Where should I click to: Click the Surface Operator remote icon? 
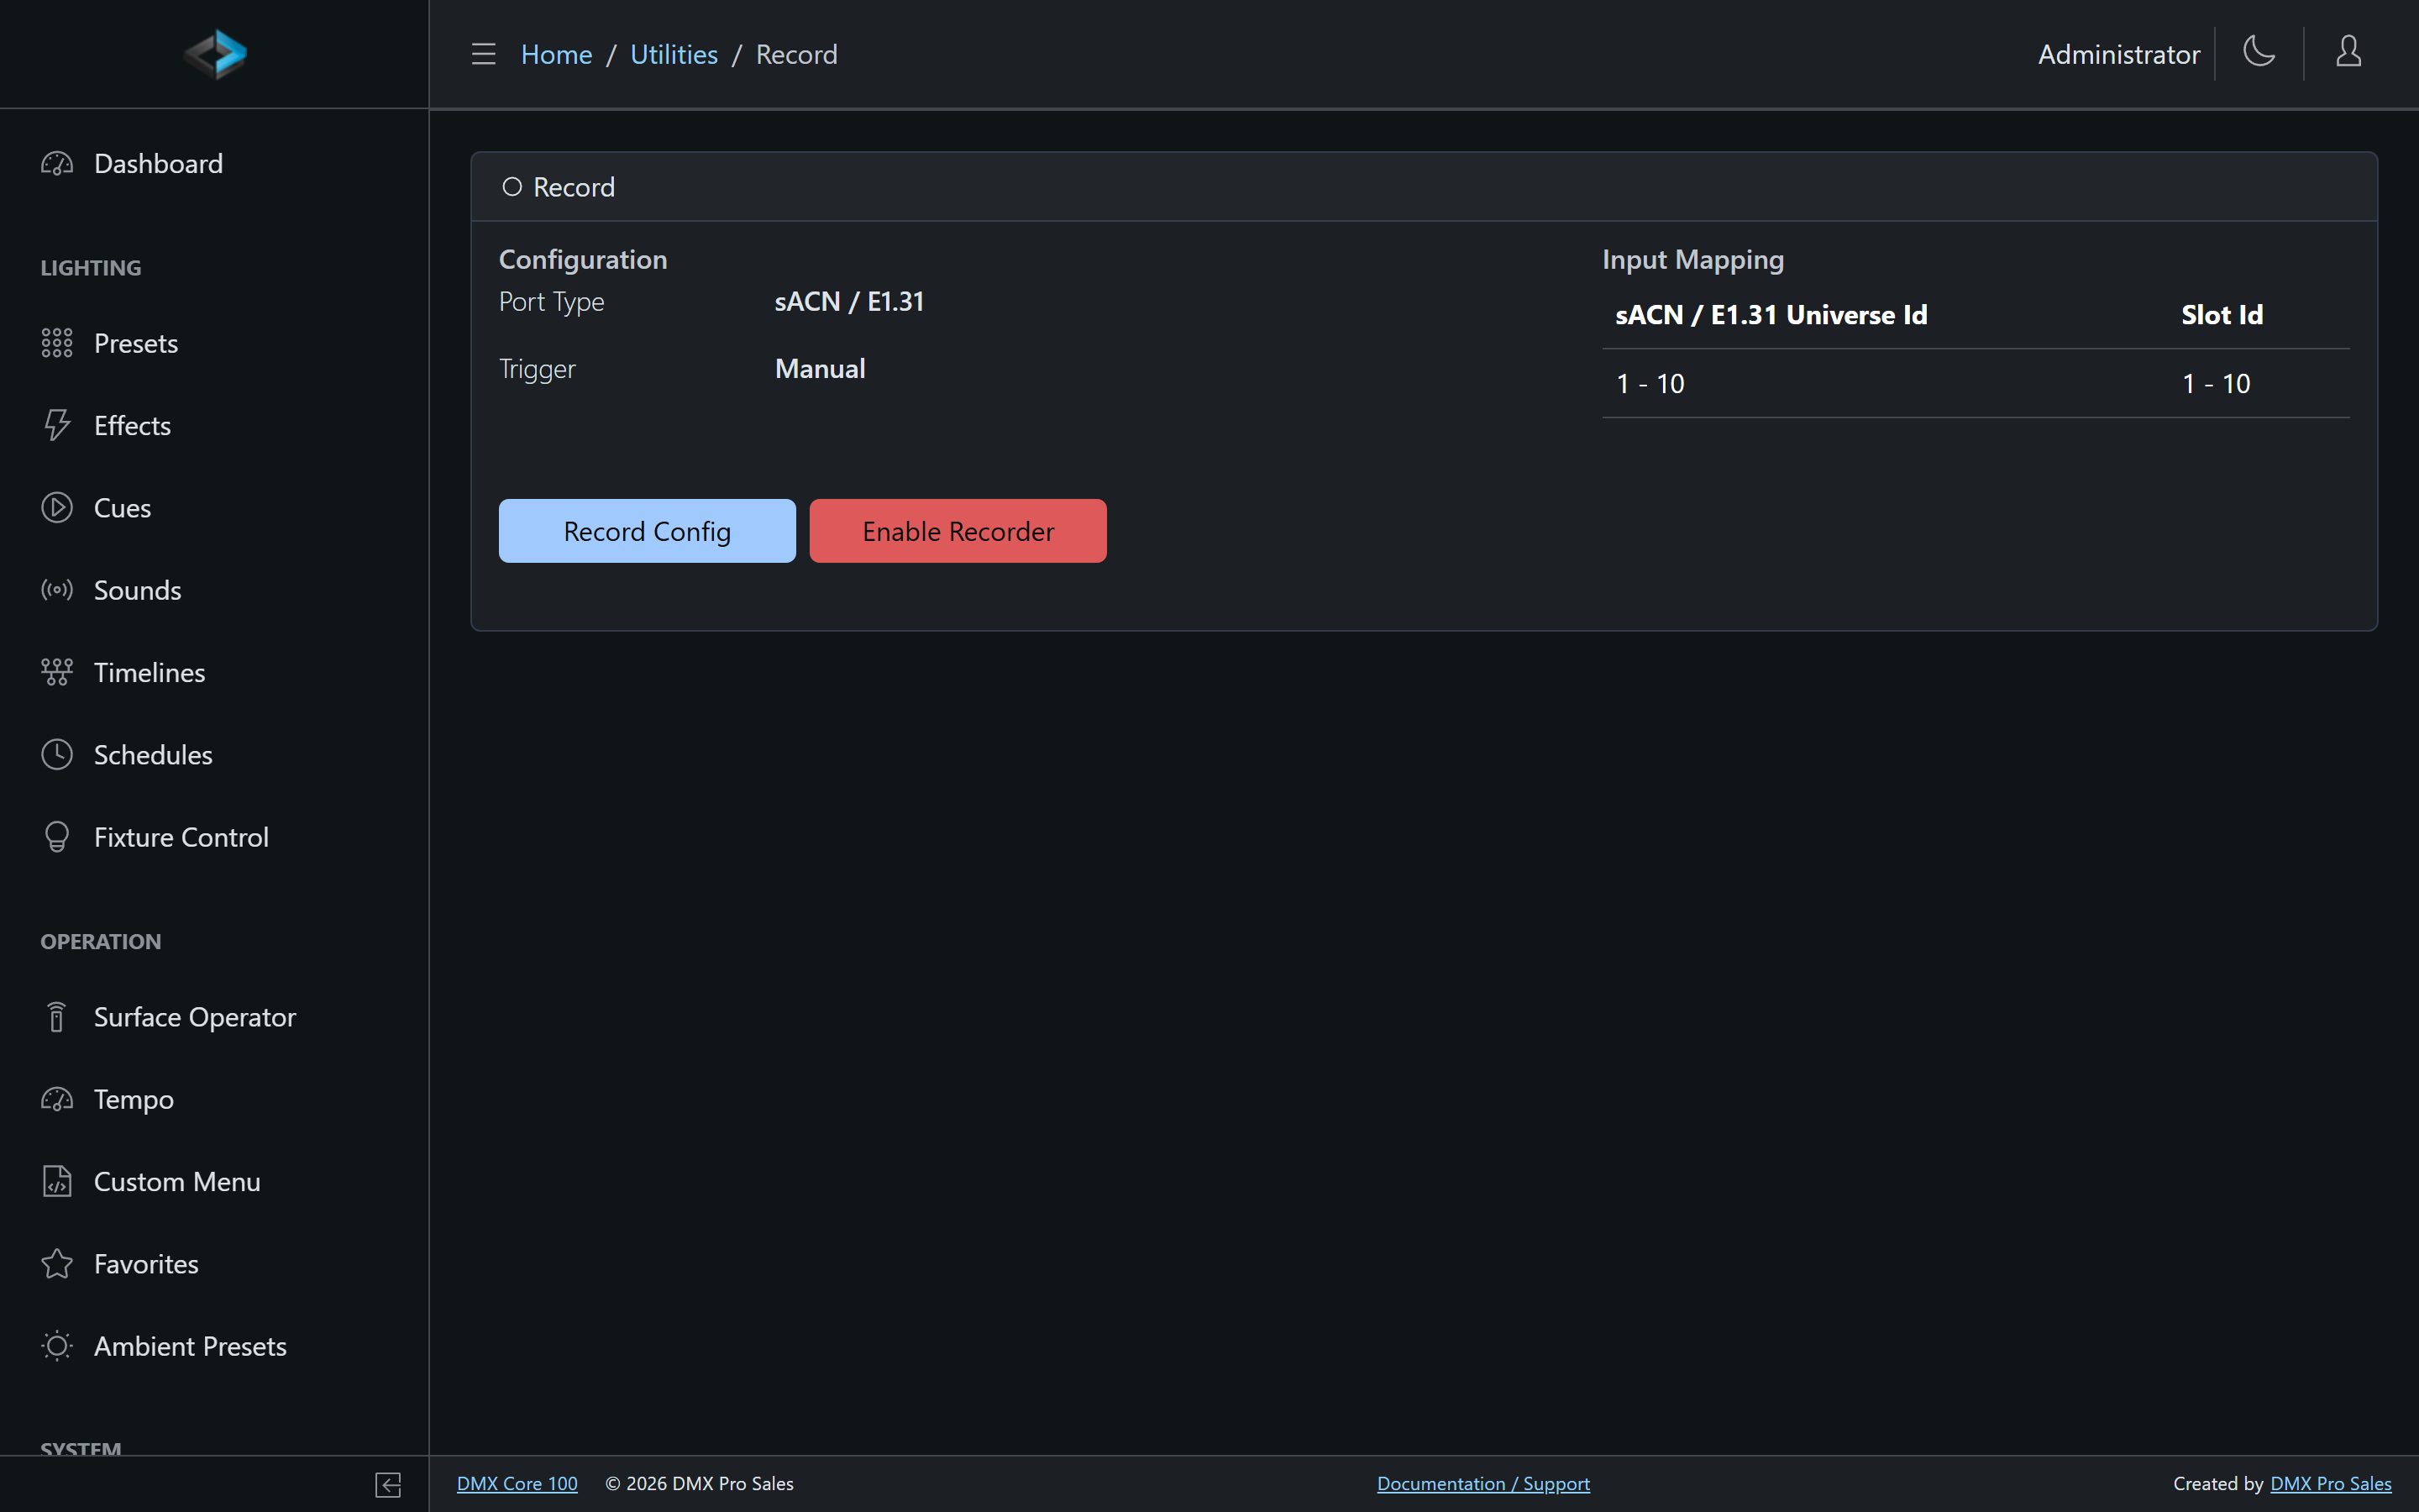click(x=57, y=1017)
